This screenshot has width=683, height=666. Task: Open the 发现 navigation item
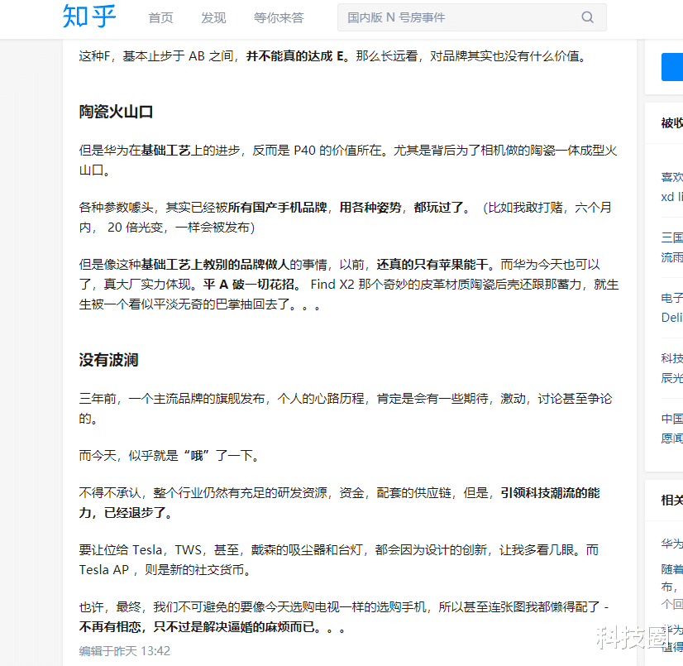(x=213, y=17)
